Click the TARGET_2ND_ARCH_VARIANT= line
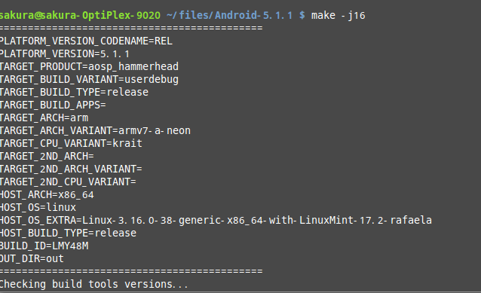 click(71, 169)
